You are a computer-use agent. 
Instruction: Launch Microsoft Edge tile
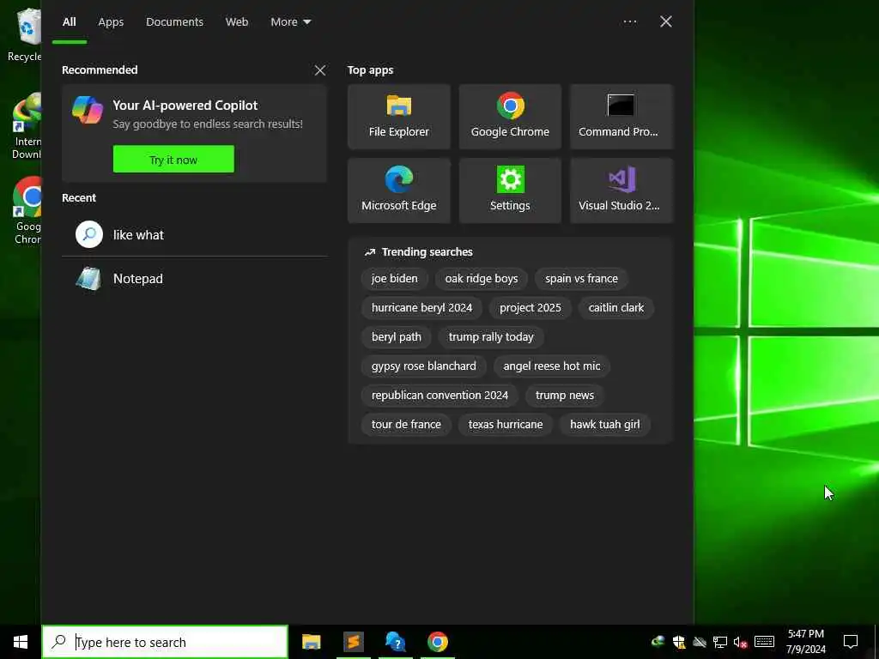pos(398,190)
